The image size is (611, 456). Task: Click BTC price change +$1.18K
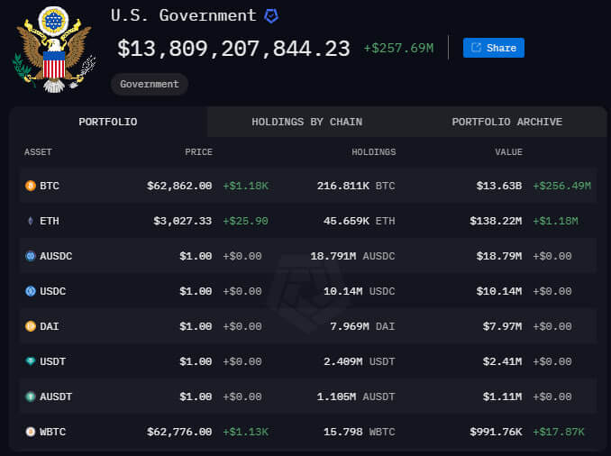[245, 186]
